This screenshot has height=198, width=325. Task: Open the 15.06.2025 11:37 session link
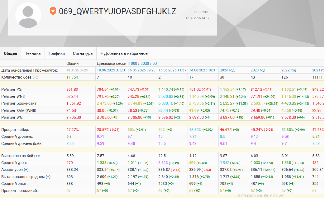point(172,70)
